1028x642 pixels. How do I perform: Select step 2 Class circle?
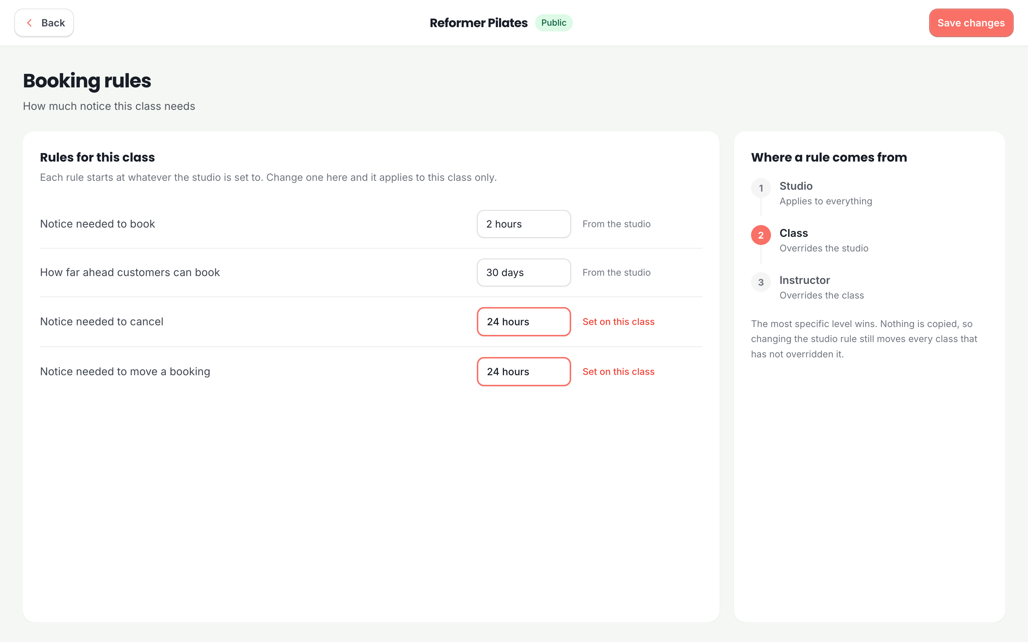pos(761,235)
